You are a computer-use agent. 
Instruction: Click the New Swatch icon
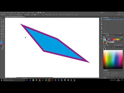point(120,45)
